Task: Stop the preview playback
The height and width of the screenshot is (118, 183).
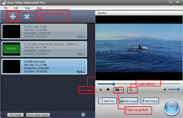Action: tap(108, 89)
